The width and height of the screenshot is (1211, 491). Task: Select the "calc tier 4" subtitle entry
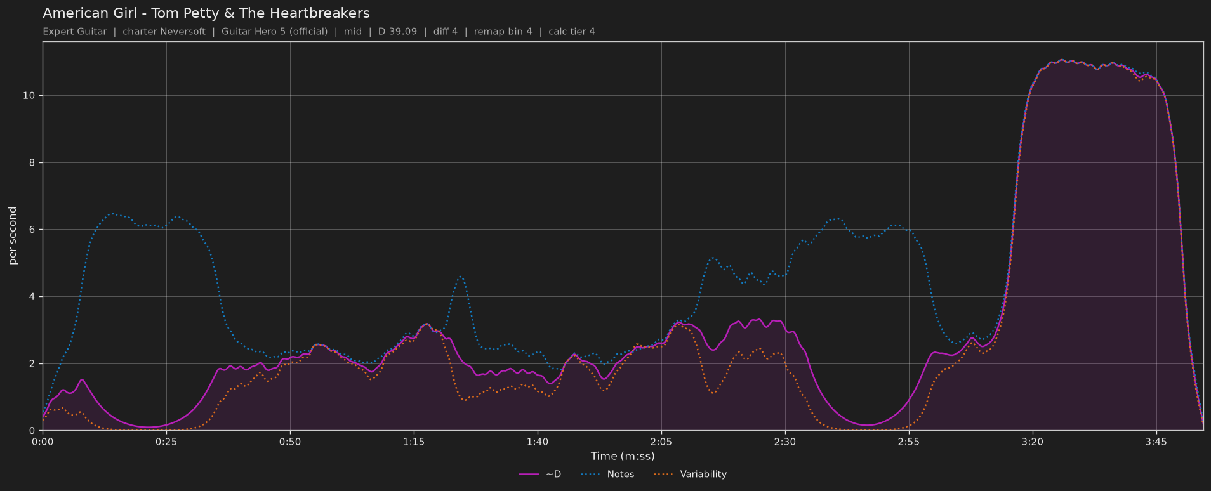coord(572,32)
